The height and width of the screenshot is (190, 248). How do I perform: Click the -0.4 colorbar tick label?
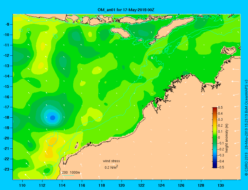pos(221,161)
